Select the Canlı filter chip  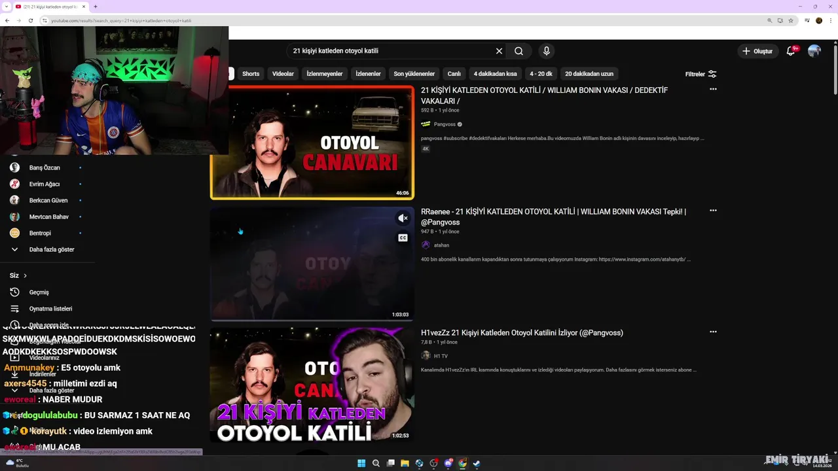click(x=454, y=74)
